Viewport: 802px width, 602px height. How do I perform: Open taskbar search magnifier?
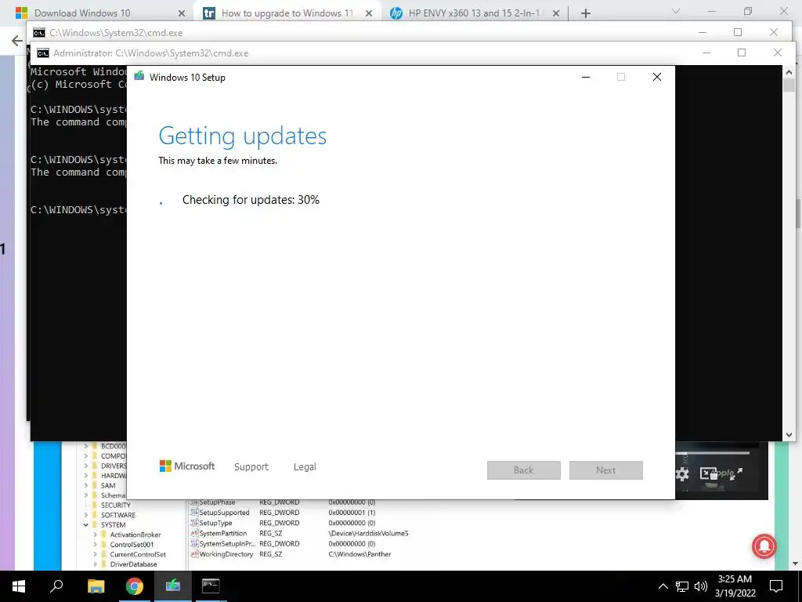(56, 586)
